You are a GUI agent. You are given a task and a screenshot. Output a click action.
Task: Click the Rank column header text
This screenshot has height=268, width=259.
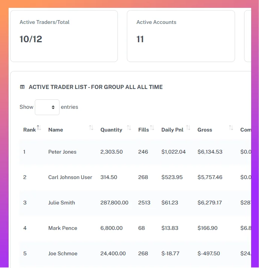point(30,130)
